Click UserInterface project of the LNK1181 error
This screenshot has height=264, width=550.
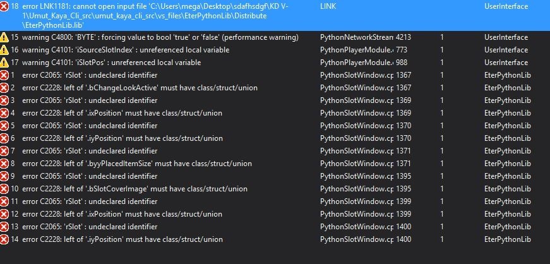pos(506,6)
